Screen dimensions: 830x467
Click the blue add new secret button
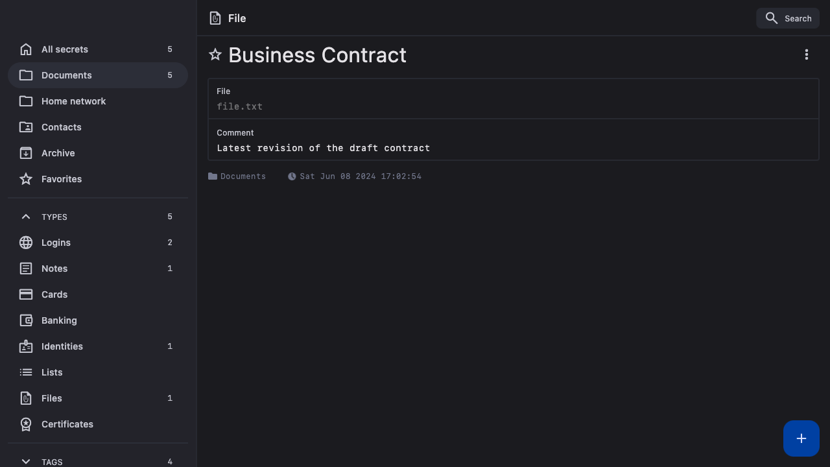801,438
